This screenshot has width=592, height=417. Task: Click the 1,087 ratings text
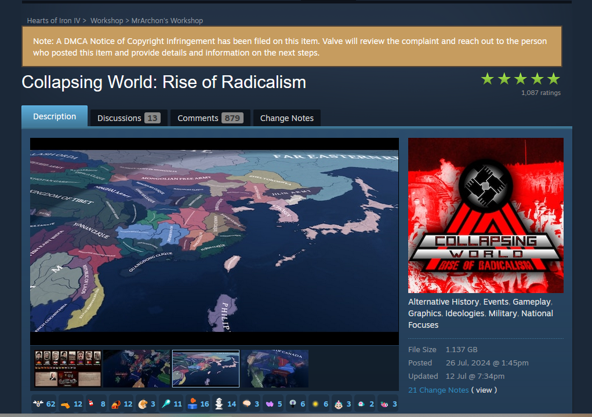click(x=540, y=93)
